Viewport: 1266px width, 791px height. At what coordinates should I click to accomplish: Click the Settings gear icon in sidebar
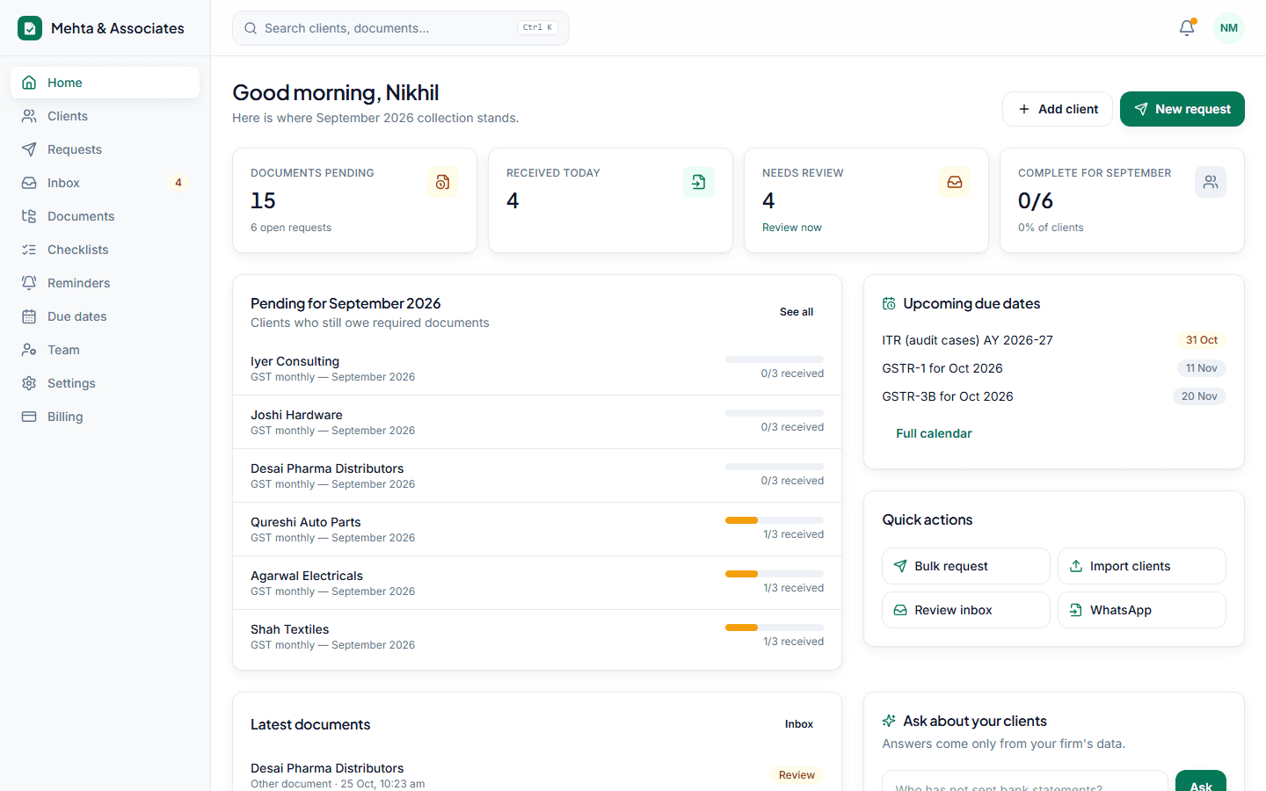pyautogui.click(x=29, y=383)
